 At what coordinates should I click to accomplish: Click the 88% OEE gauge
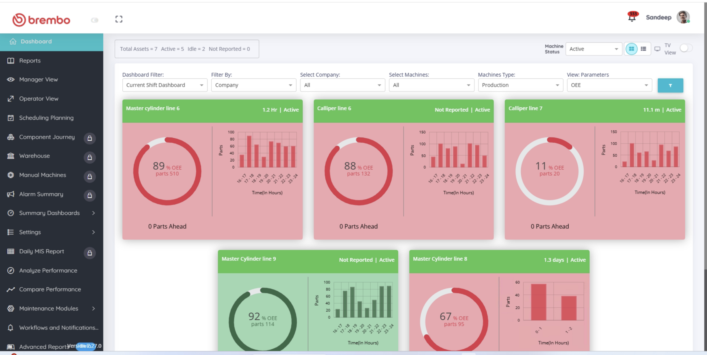point(358,171)
